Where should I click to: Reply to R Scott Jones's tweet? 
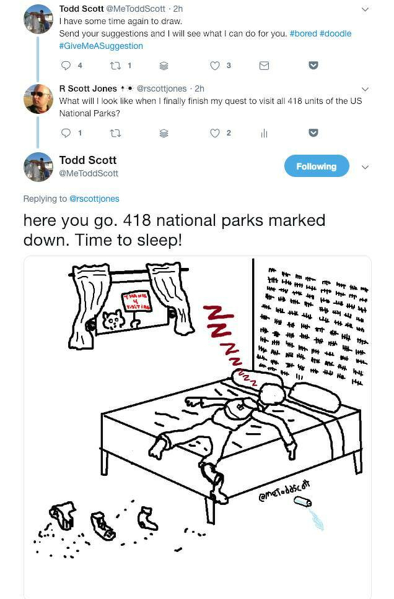tap(66, 133)
